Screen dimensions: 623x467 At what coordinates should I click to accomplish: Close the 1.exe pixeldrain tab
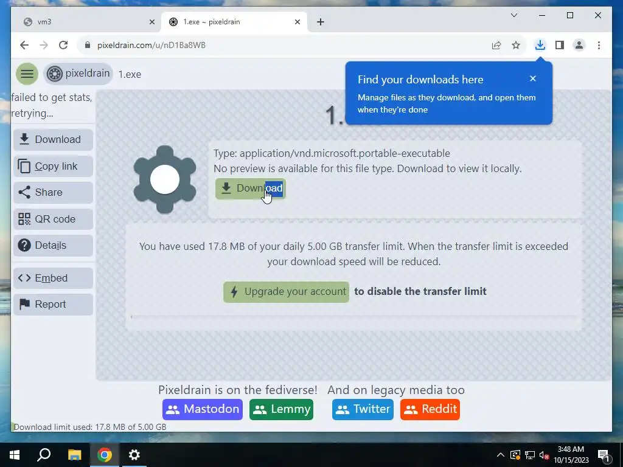(297, 22)
